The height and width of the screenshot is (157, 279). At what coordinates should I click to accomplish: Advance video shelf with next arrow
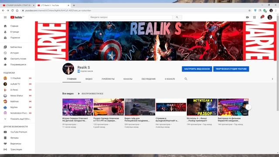(x=248, y=107)
